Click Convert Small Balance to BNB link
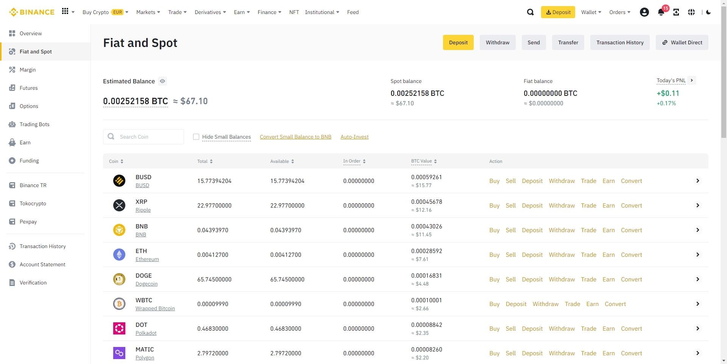The image size is (727, 364). 295,137
